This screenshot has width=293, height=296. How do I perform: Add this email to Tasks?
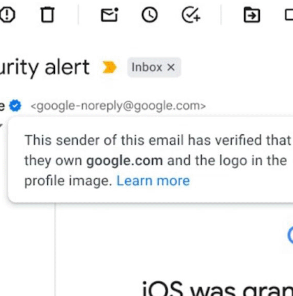pos(191,15)
